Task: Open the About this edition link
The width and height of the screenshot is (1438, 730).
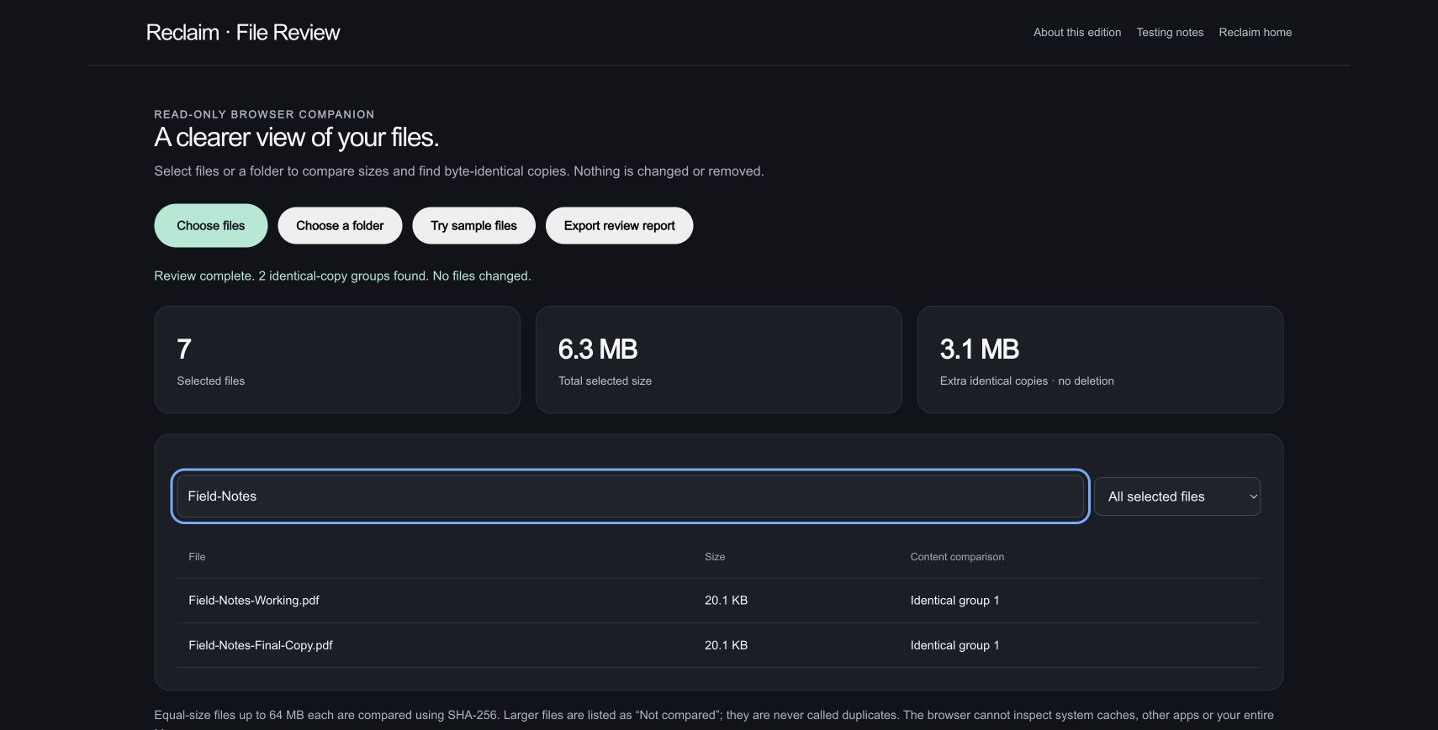Action: (1077, 32)
